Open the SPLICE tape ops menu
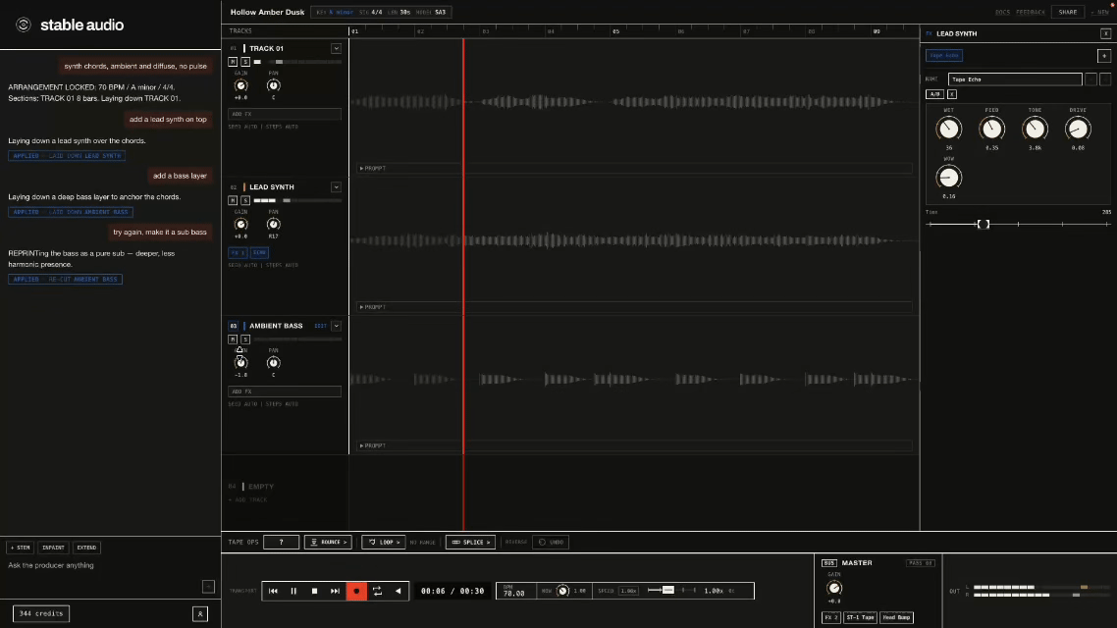 470,543
